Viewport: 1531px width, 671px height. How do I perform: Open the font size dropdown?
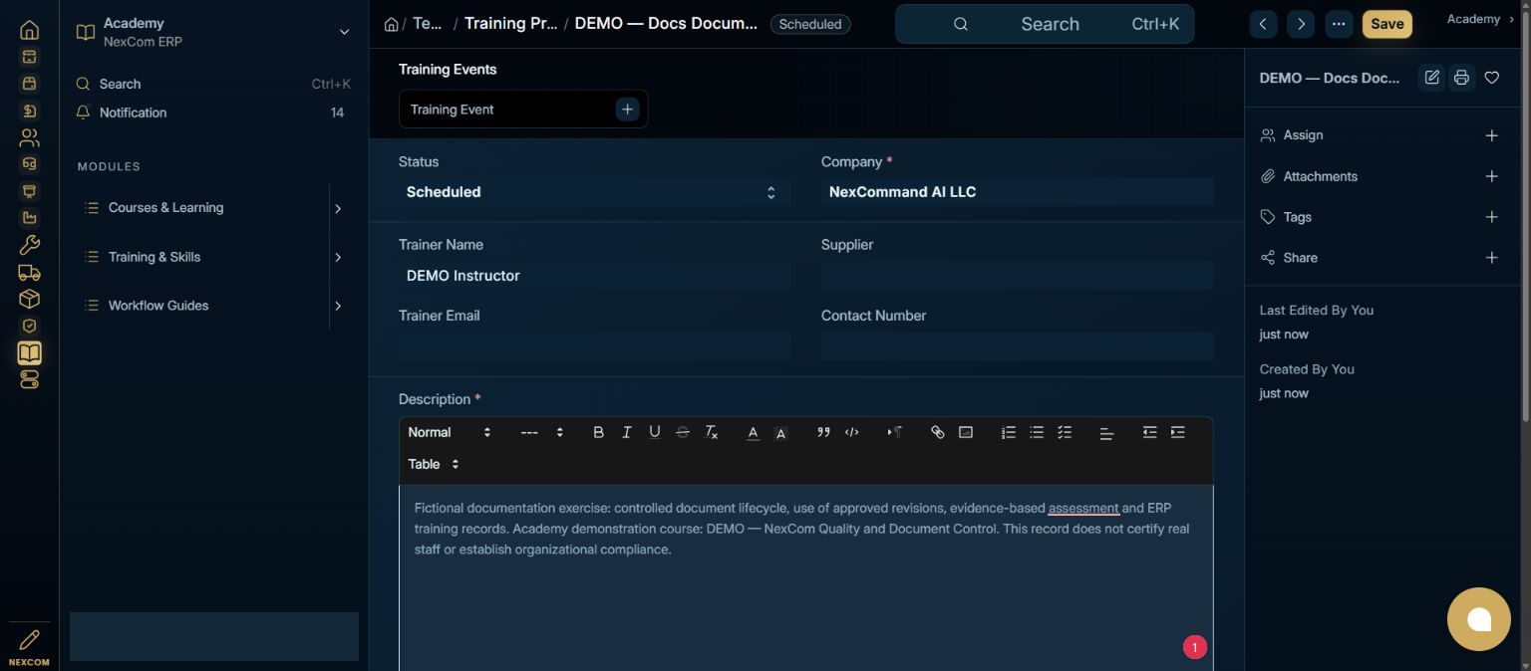pyautogui.click(x=542, y=432)
